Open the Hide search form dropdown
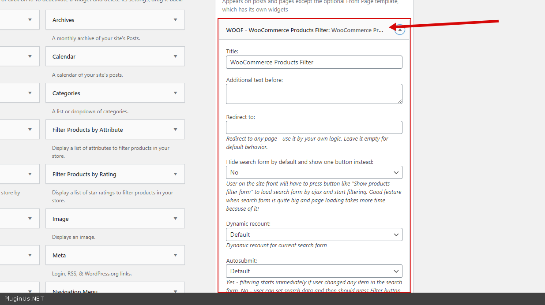The image size is (545, 305). coord(314,172)
